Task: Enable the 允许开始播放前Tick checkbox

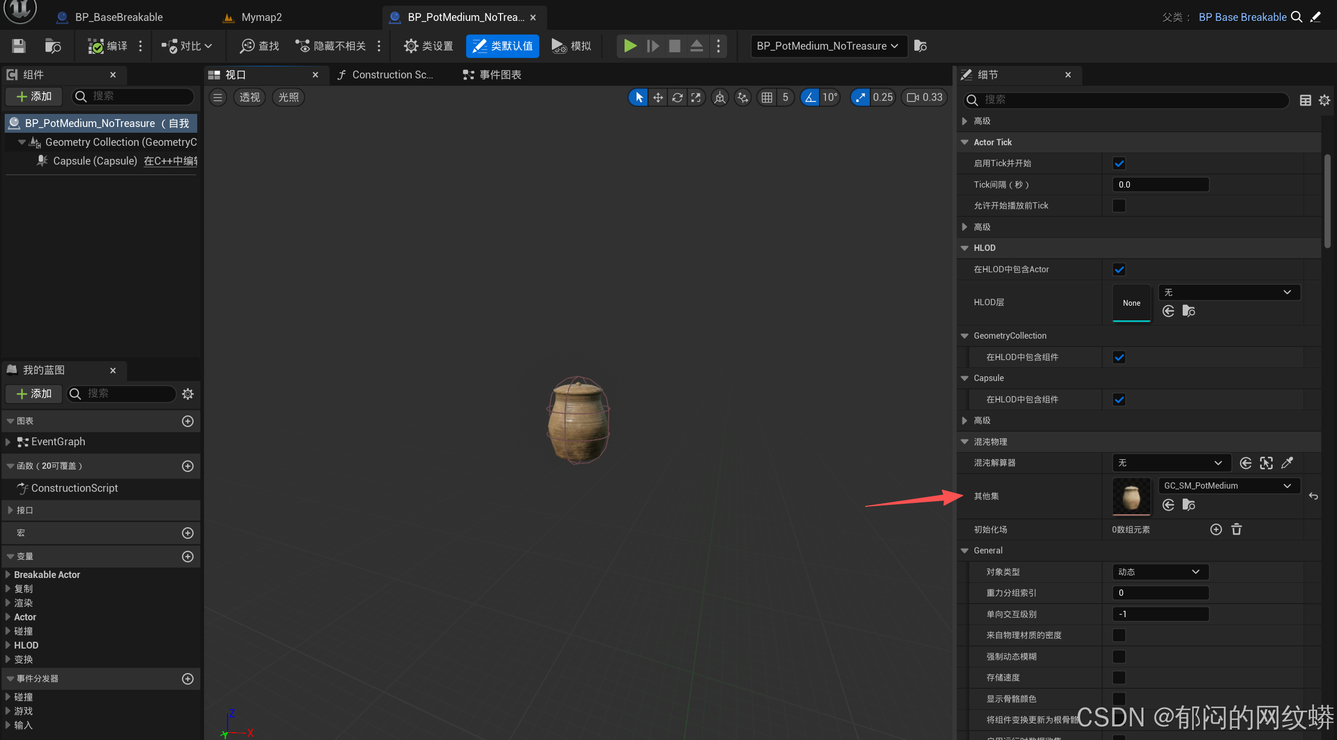Action: tap(1119, 206)
